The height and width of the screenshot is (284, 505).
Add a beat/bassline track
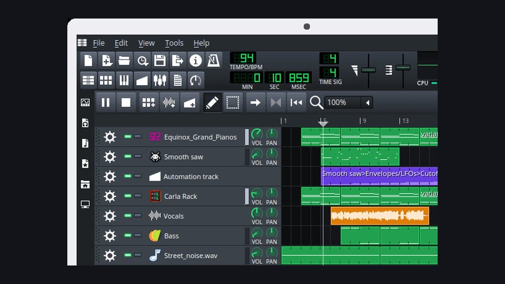[149, 102]
